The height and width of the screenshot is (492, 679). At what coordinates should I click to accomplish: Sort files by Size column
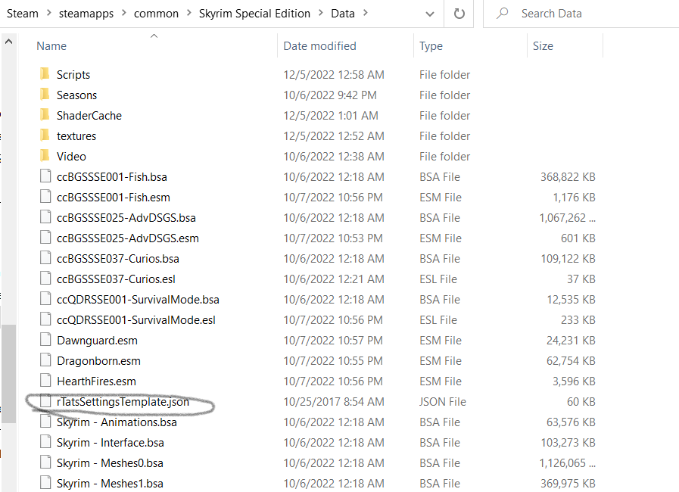tap(543, 46)
